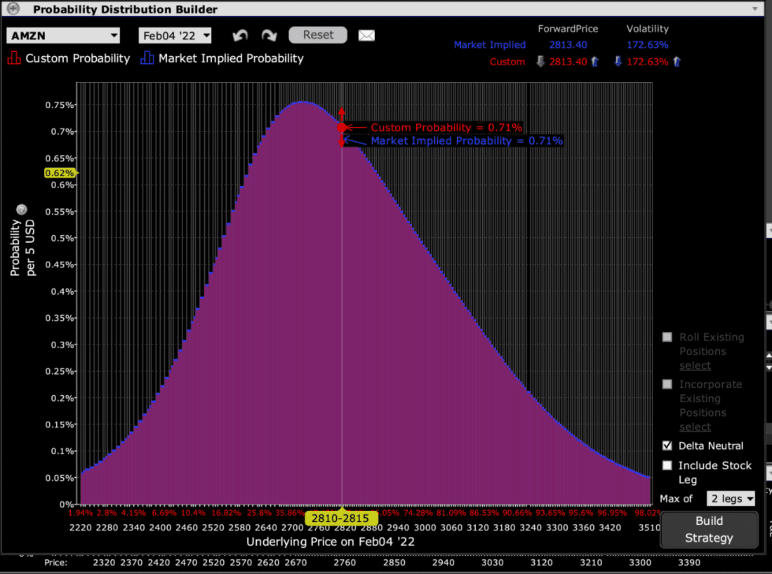Click select link under Roll Existing Positions

pos(696,366)
